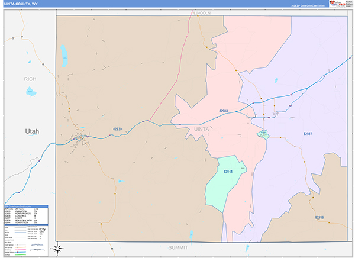Click the ZIP code 82944 label
The width and height of the screenshot is (355, 258).
click(228, 172)
